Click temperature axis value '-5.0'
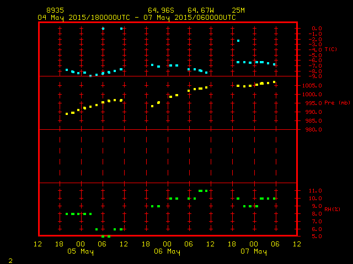353x264 pixels. 315,55
